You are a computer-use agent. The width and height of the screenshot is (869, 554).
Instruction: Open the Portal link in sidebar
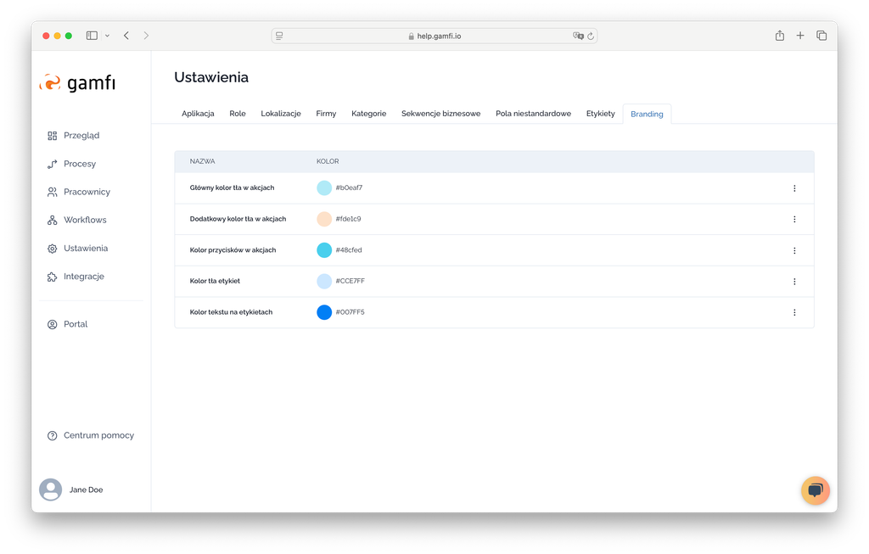click(x=75, y=324)
